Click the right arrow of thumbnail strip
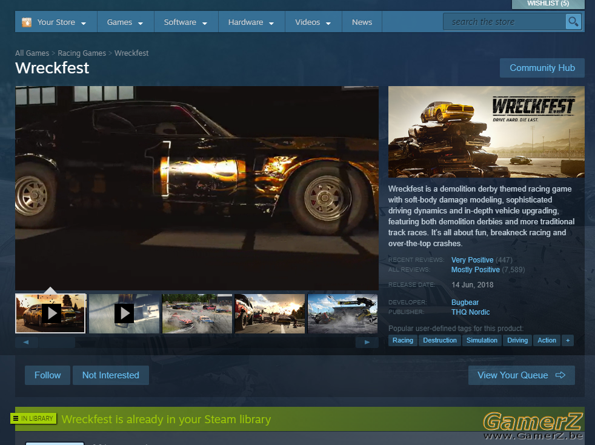 tap(367, 343)
